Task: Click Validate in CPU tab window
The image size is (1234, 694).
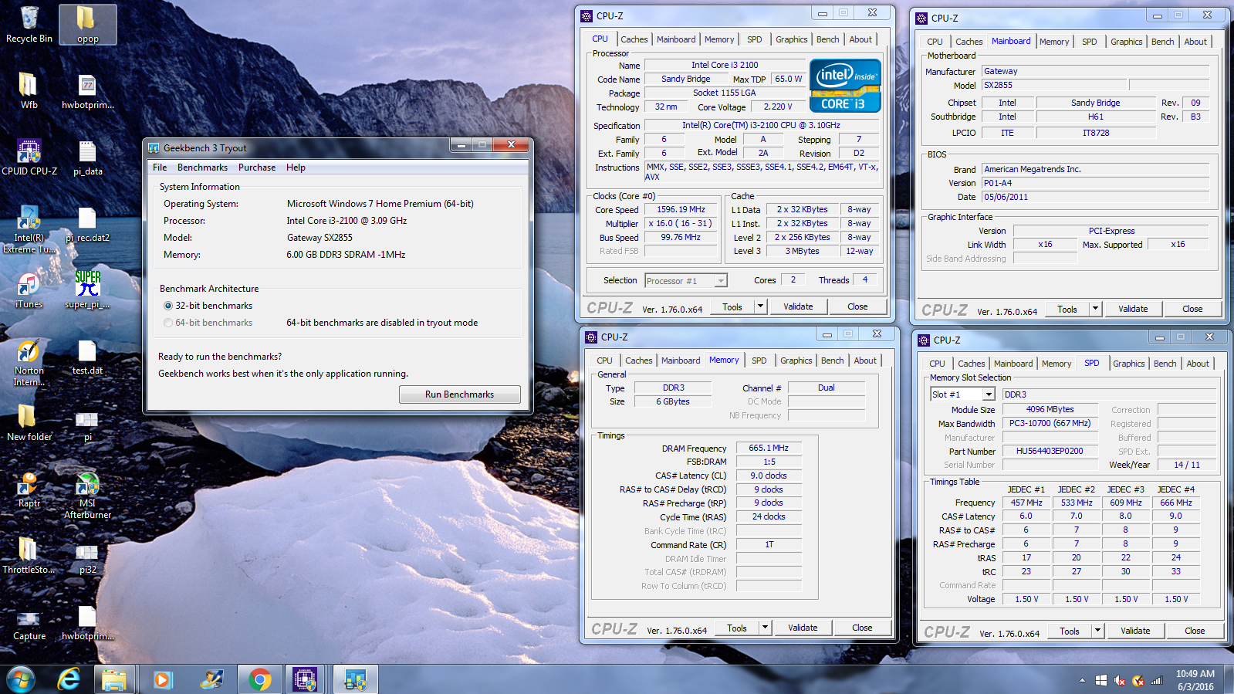Action: [x=798, y=306]
